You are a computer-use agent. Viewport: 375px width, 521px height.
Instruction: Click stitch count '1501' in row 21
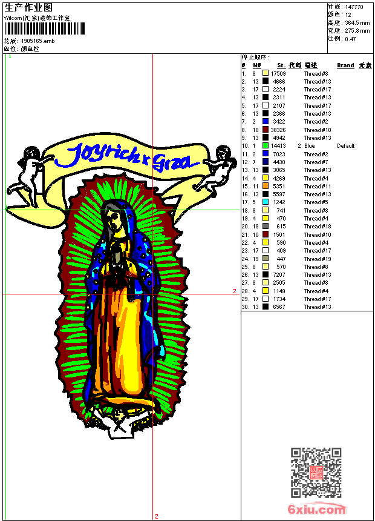[279, 234]
